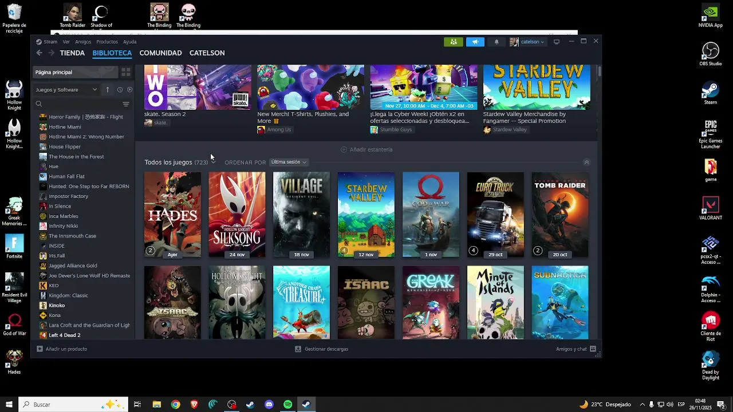This screenshot has height=412, width=733.
Task: Open Google Chrome from the taskbar
Action: click(175, 405)
